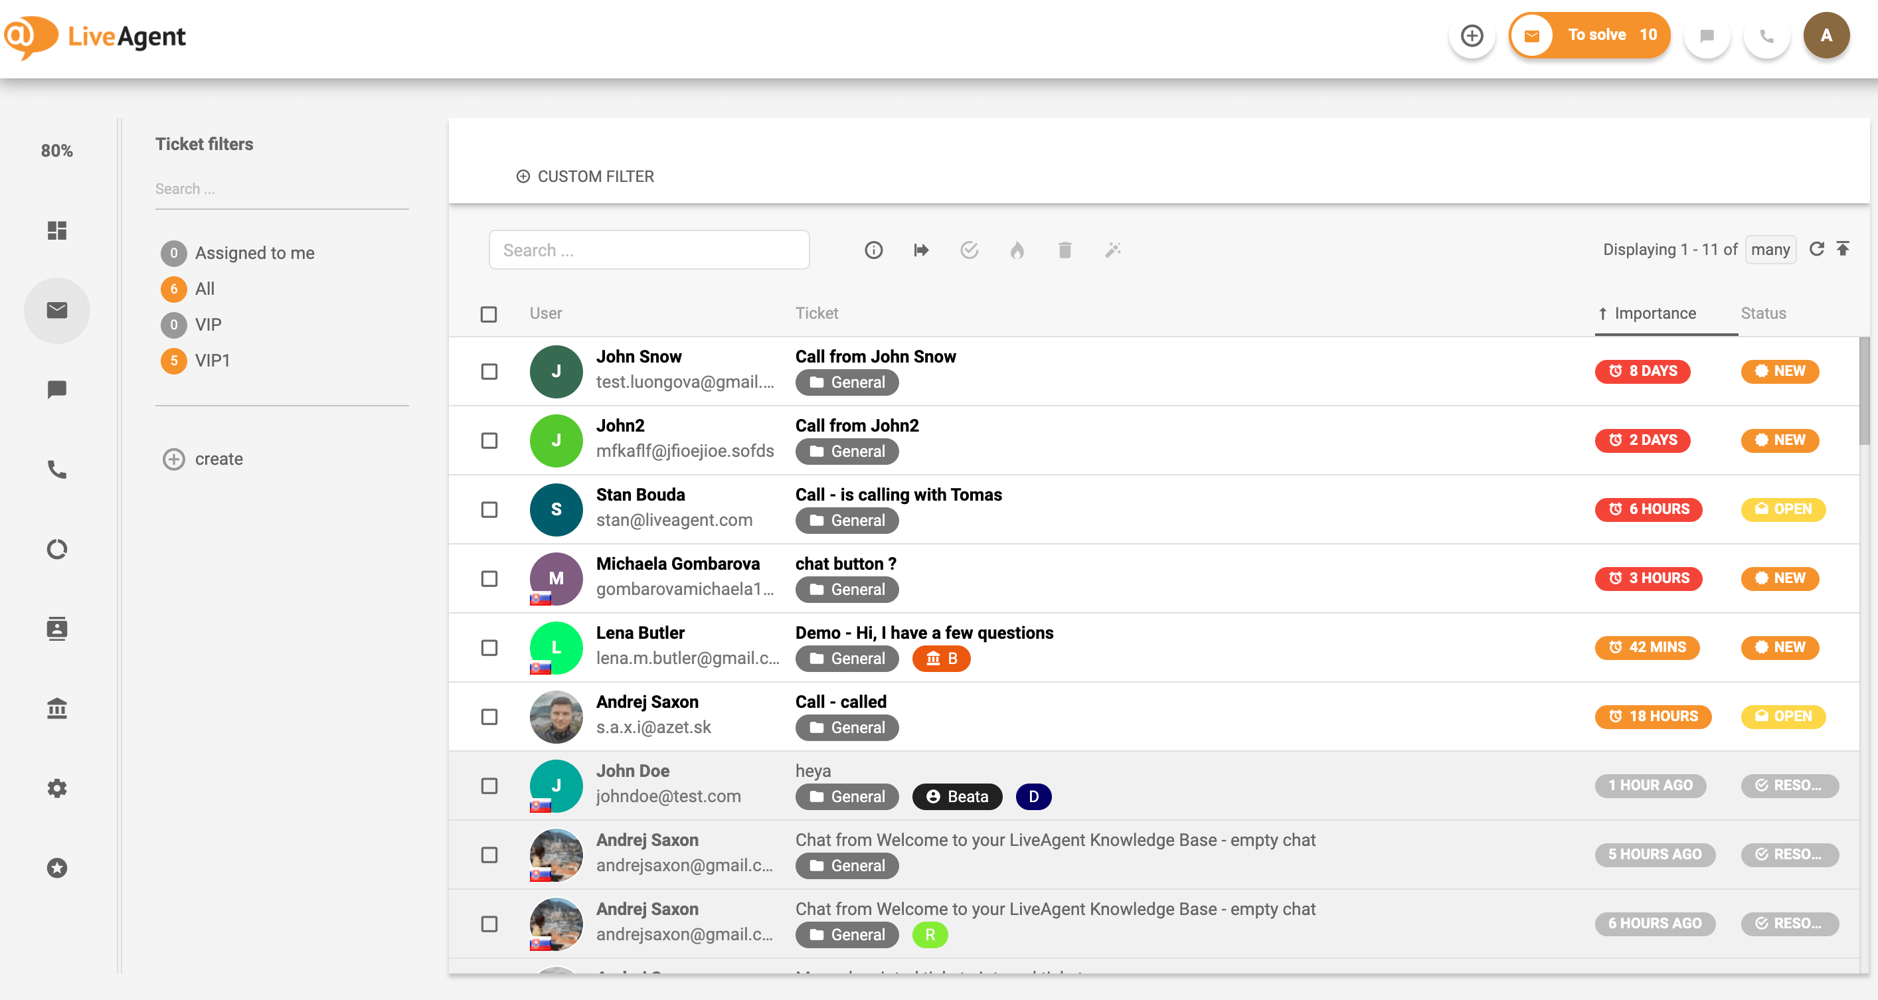Toggle checkbox for Lena Butler ticket

[488, 647]
